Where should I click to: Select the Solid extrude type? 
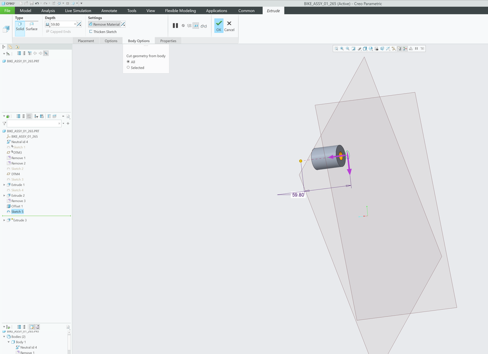[x=20, y=26]
